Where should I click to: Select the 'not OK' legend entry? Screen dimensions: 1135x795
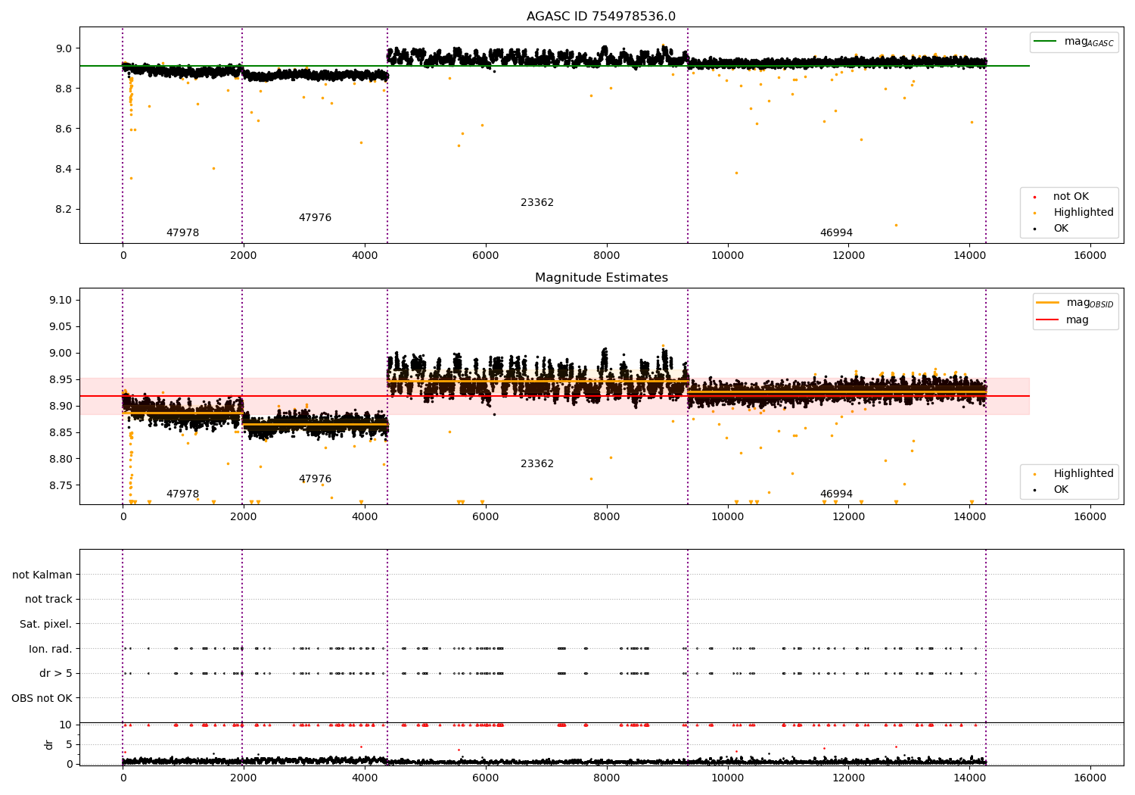coord(1071,196)
